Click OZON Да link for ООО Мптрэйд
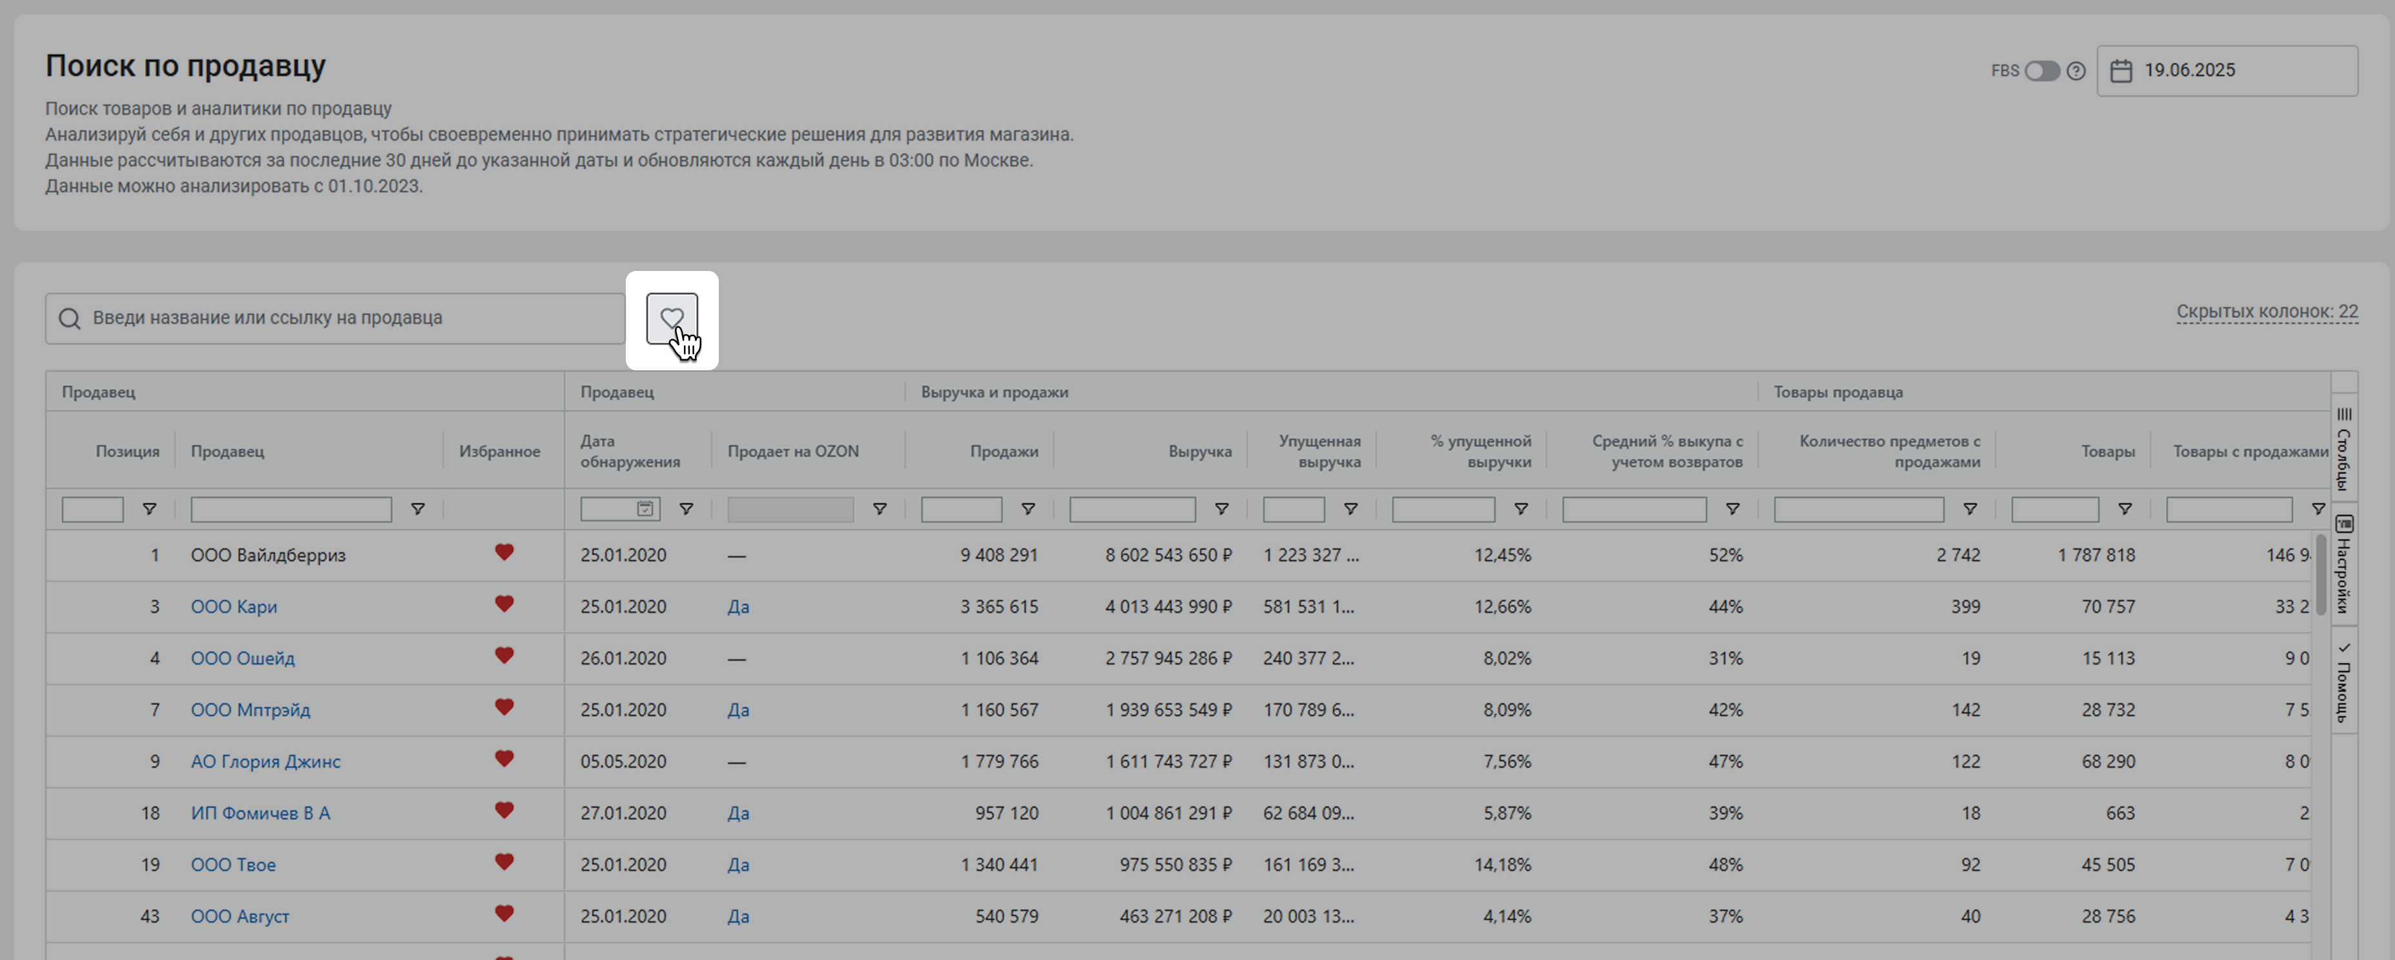 pos(738,710)
